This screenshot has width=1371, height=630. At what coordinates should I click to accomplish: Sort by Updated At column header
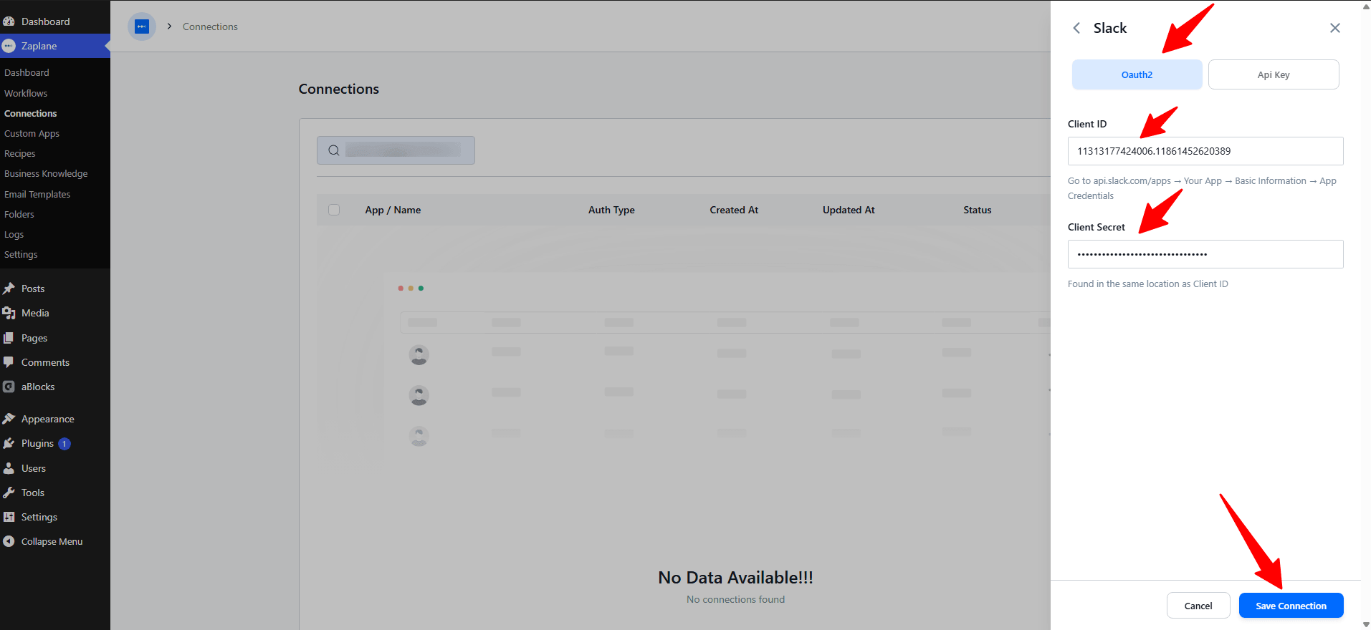pos(849,210)
